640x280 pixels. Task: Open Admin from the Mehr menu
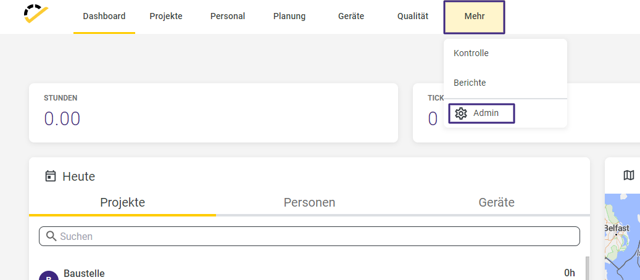[481, 113]
